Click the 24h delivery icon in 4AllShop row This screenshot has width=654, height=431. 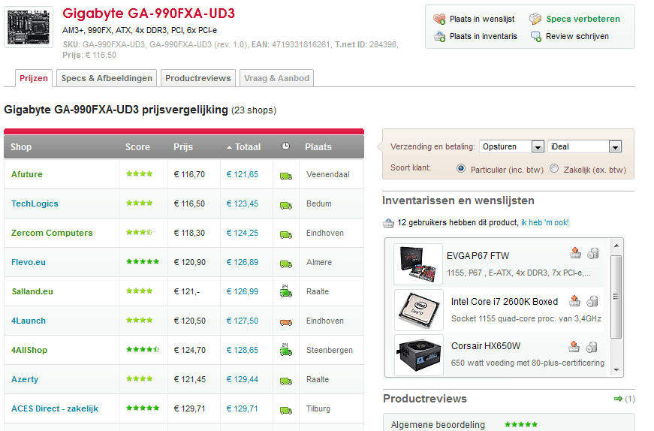pyautogui.click(x=286, y=350)
